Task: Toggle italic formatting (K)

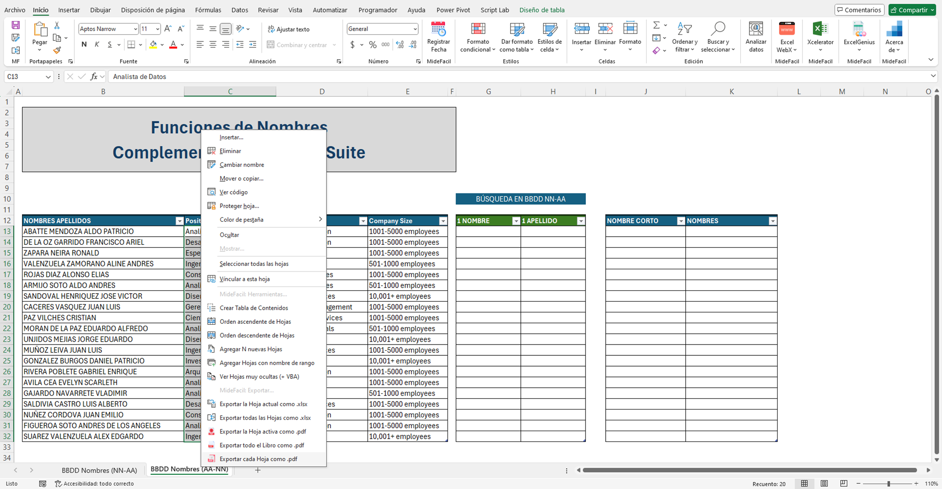Action: tap(97, 45)
